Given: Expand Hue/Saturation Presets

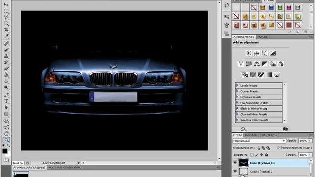Looking at the screenshot, I should [237, 103].
